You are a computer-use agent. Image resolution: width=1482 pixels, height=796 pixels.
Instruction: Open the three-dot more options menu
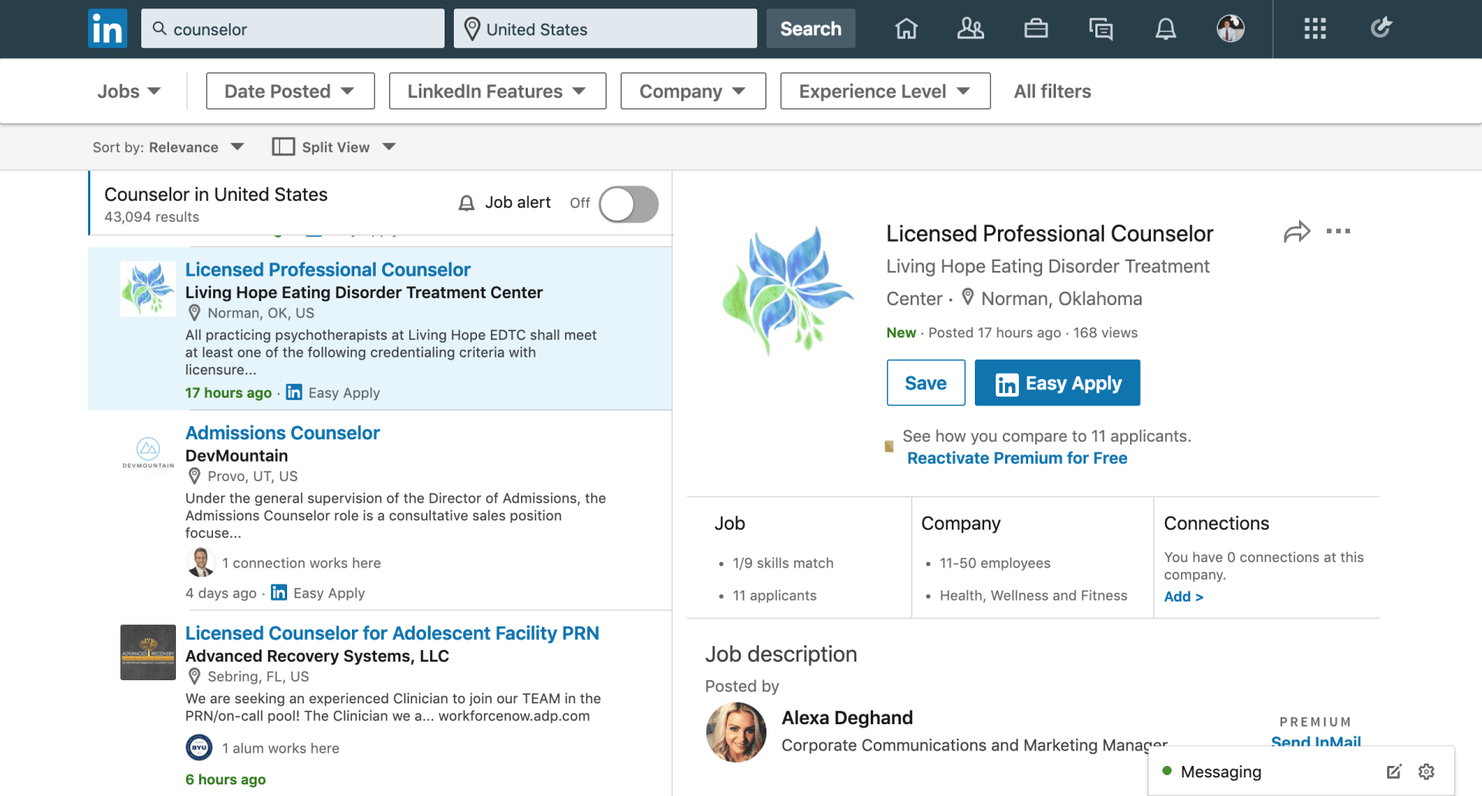[x=1338, y=231]
